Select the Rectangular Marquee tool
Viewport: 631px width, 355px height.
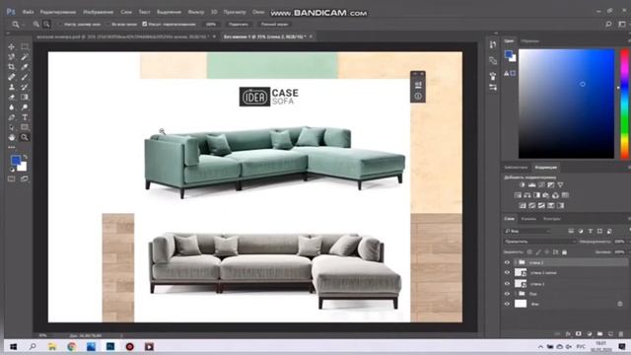coord(25,46)
